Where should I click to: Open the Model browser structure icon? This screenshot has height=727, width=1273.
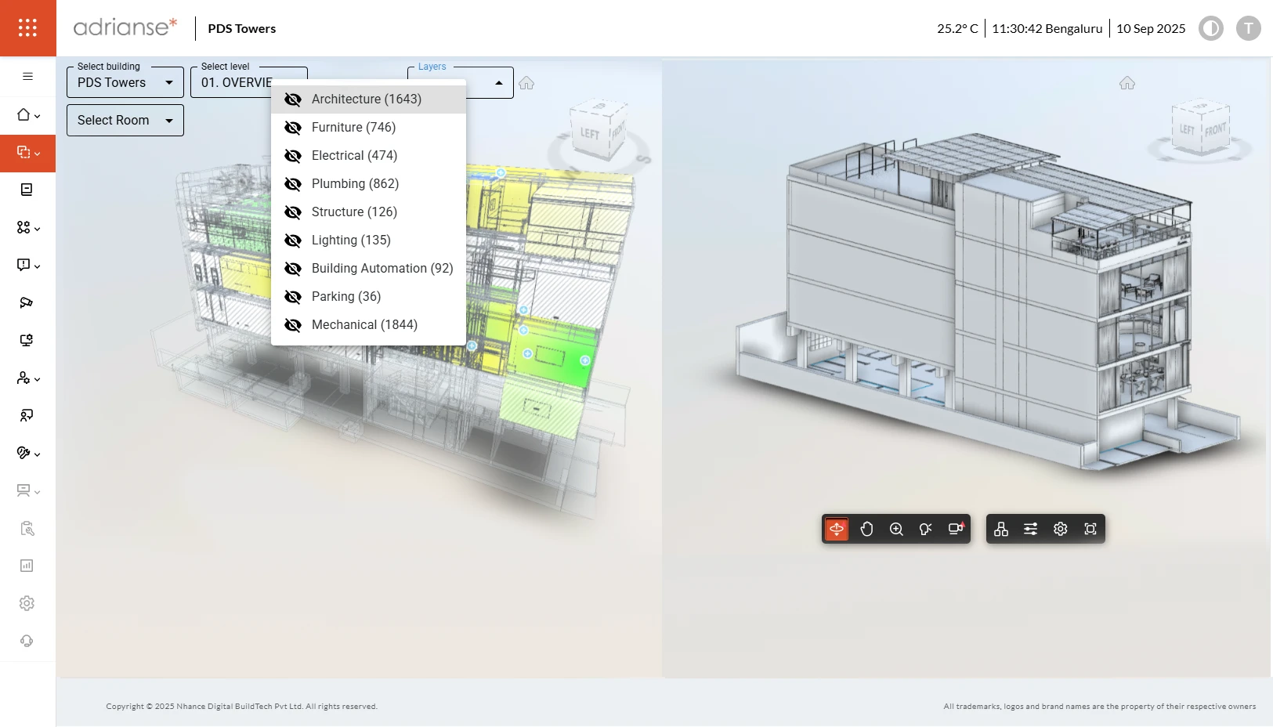(x=1001, y=529)
